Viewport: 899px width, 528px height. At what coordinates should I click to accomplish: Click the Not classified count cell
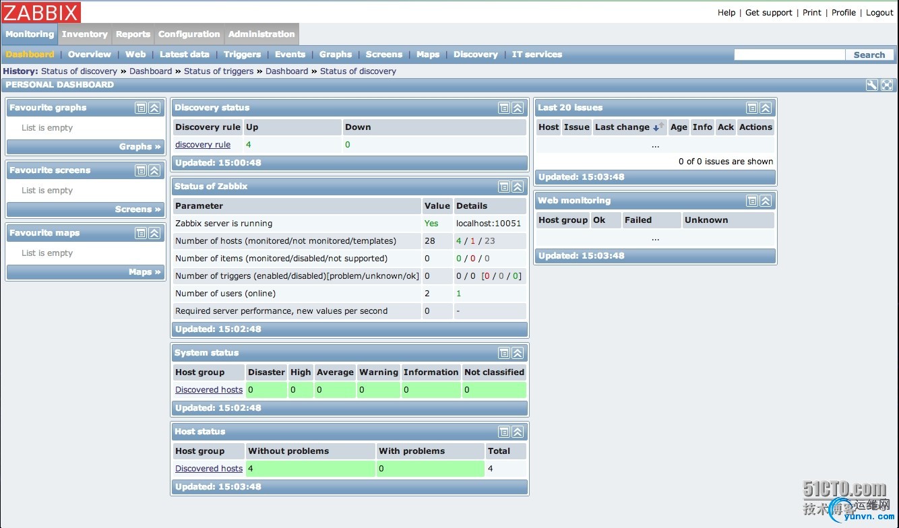(494, 390)
